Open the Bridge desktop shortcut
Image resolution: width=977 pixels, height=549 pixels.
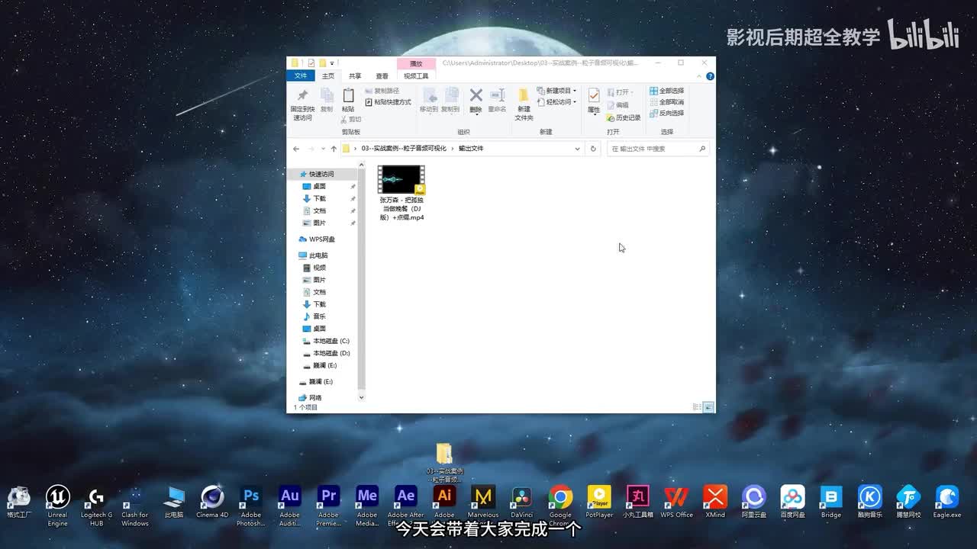tap(831, 502)
